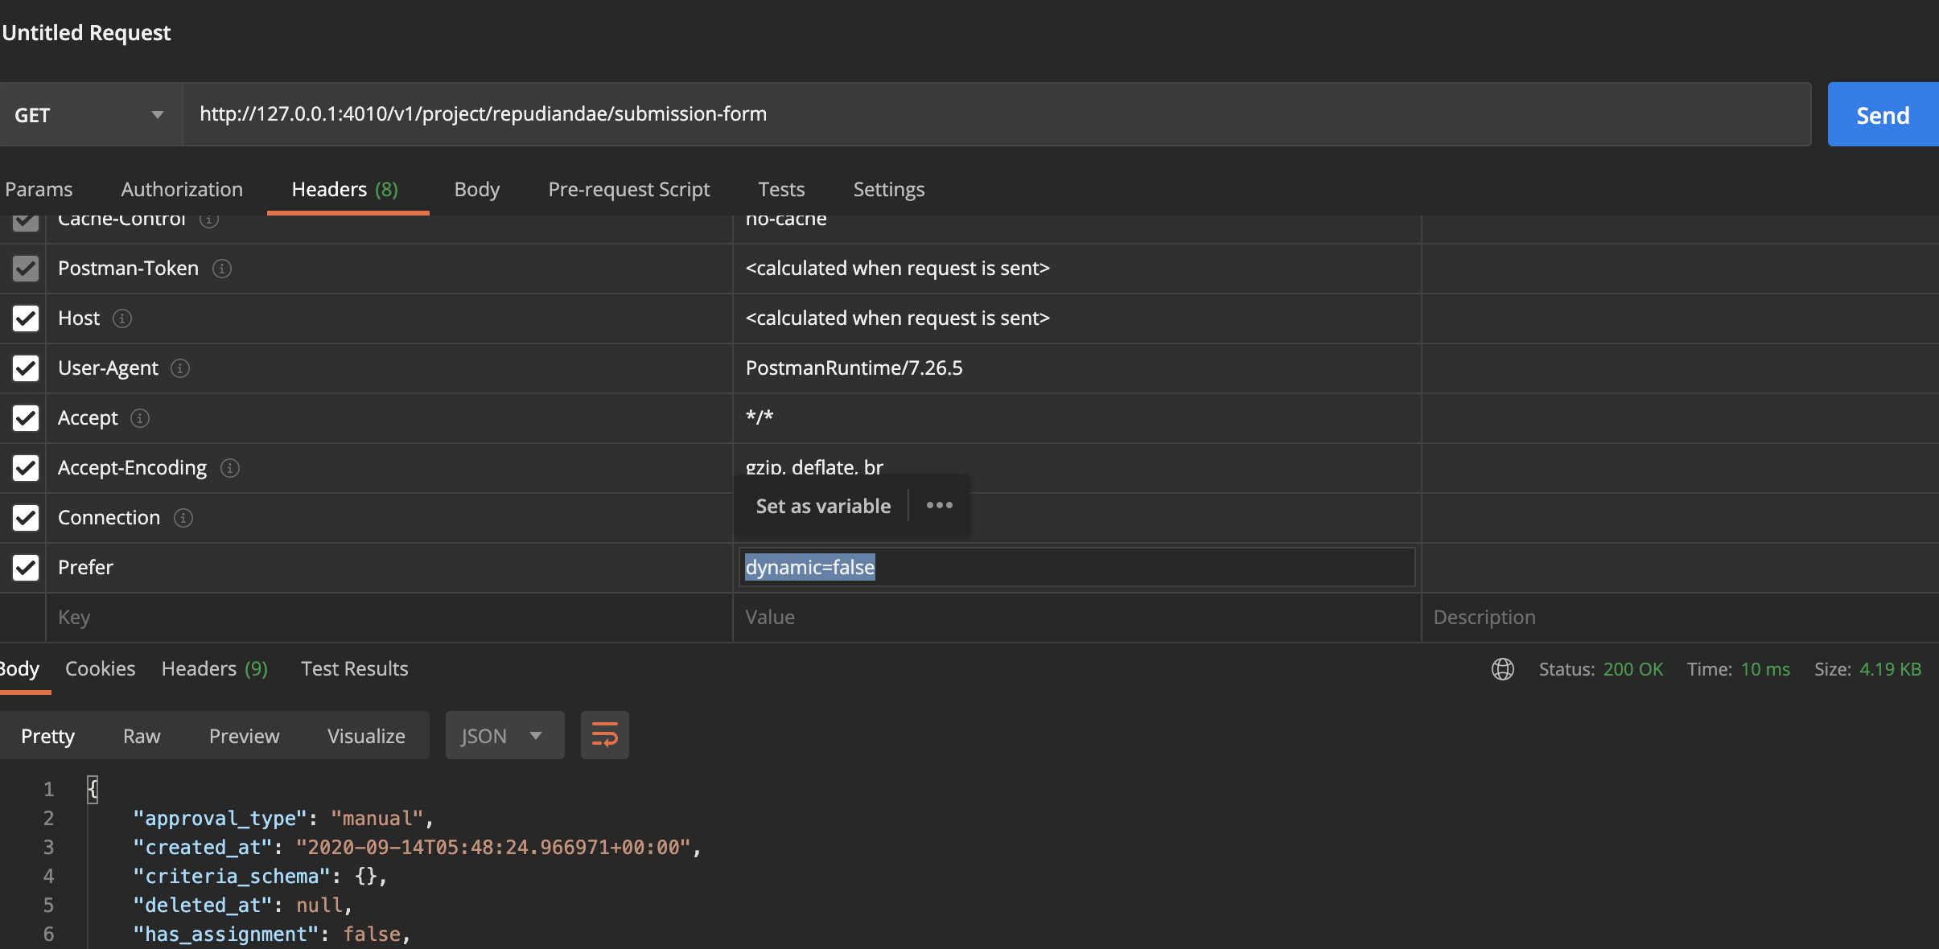Toggle line wrapping in the response viewer
This screenshot has height=949, width=1939.
603,734
